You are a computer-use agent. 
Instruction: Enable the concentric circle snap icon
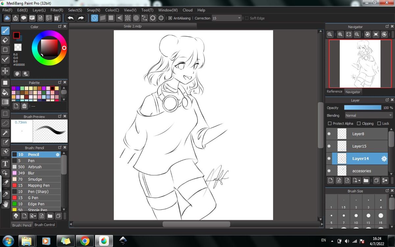tap(136, 18)
